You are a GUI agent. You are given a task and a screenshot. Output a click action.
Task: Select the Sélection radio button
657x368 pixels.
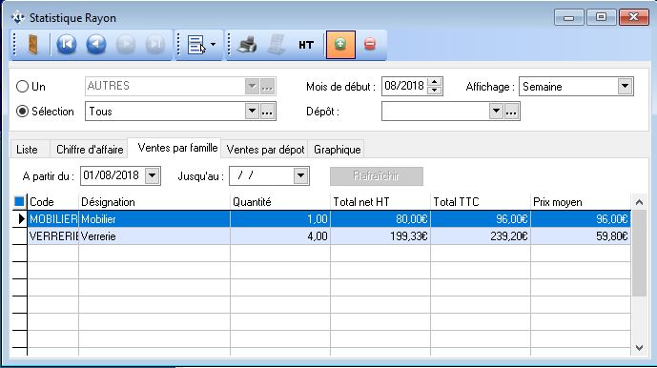(x=22, y=112)
